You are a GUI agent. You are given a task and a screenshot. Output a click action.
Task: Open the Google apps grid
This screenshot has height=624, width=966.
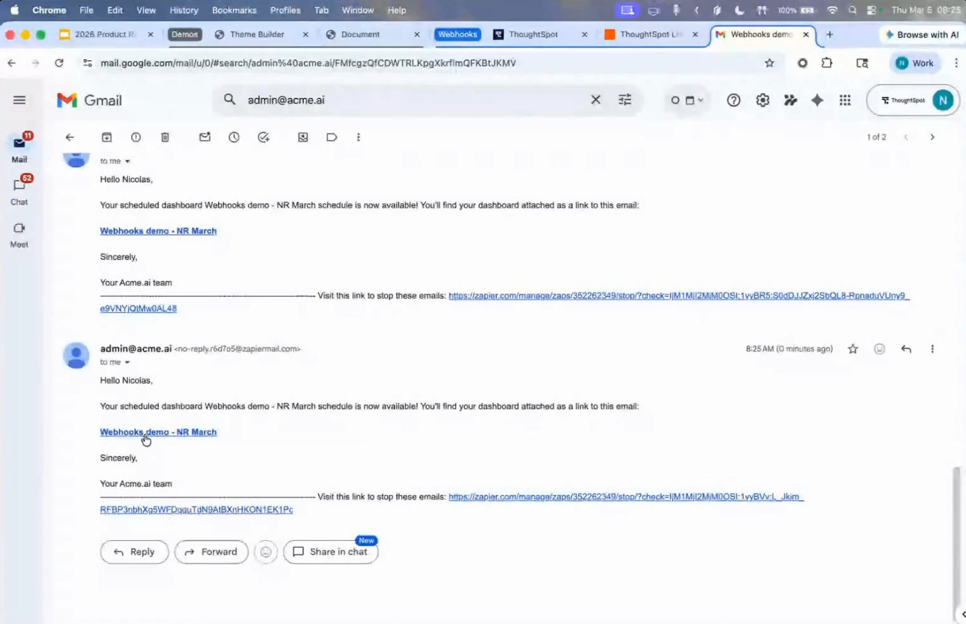point(845,100)
